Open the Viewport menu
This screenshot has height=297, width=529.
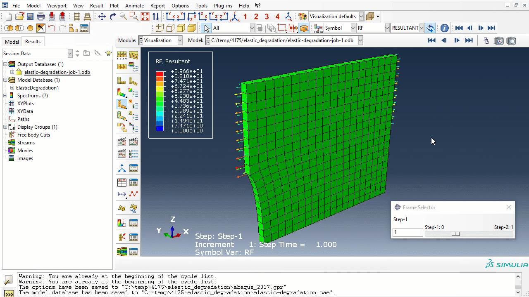(57, 6)
